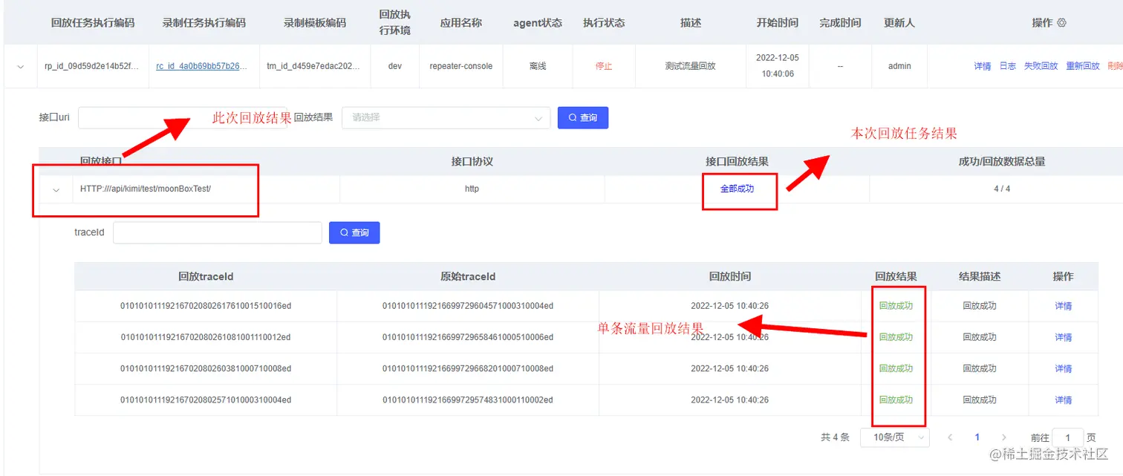This screenshot has width=1123, height=476.
Task: Open the 回放结果 请选择 dropdown
Action: [x=446, y=117]
